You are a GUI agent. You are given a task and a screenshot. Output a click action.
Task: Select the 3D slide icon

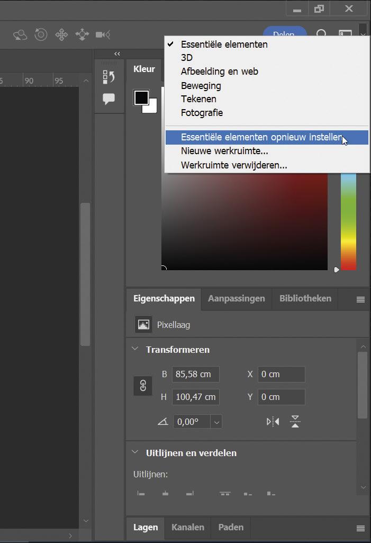(x=82, y=34)
